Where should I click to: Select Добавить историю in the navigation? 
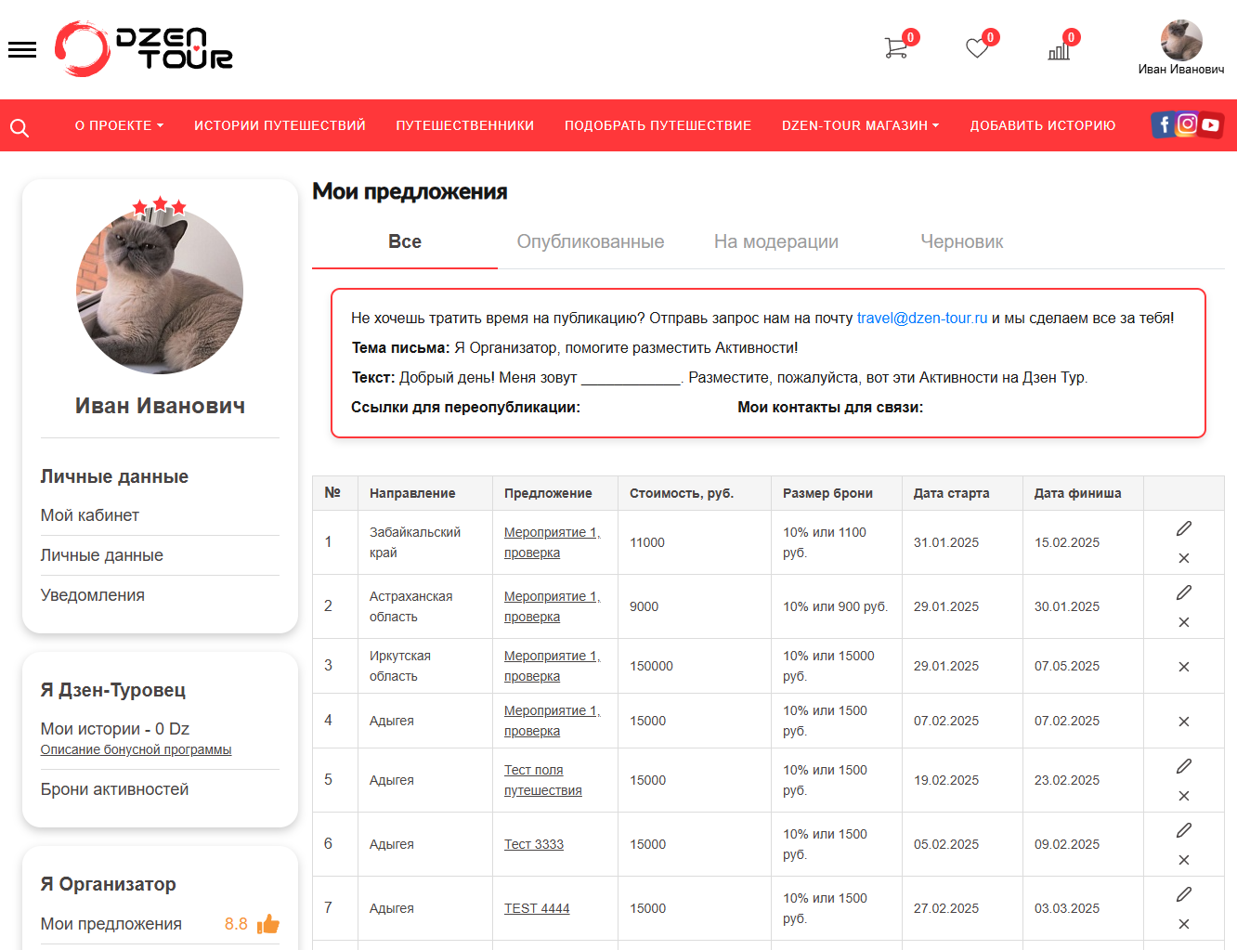coord(1043,125)
